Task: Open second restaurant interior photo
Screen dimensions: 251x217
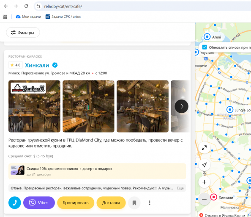Action: click(88, 106)
